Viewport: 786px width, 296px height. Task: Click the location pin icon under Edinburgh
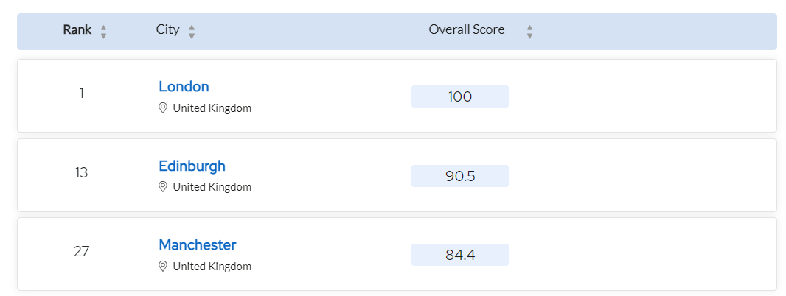click(162, 187)
